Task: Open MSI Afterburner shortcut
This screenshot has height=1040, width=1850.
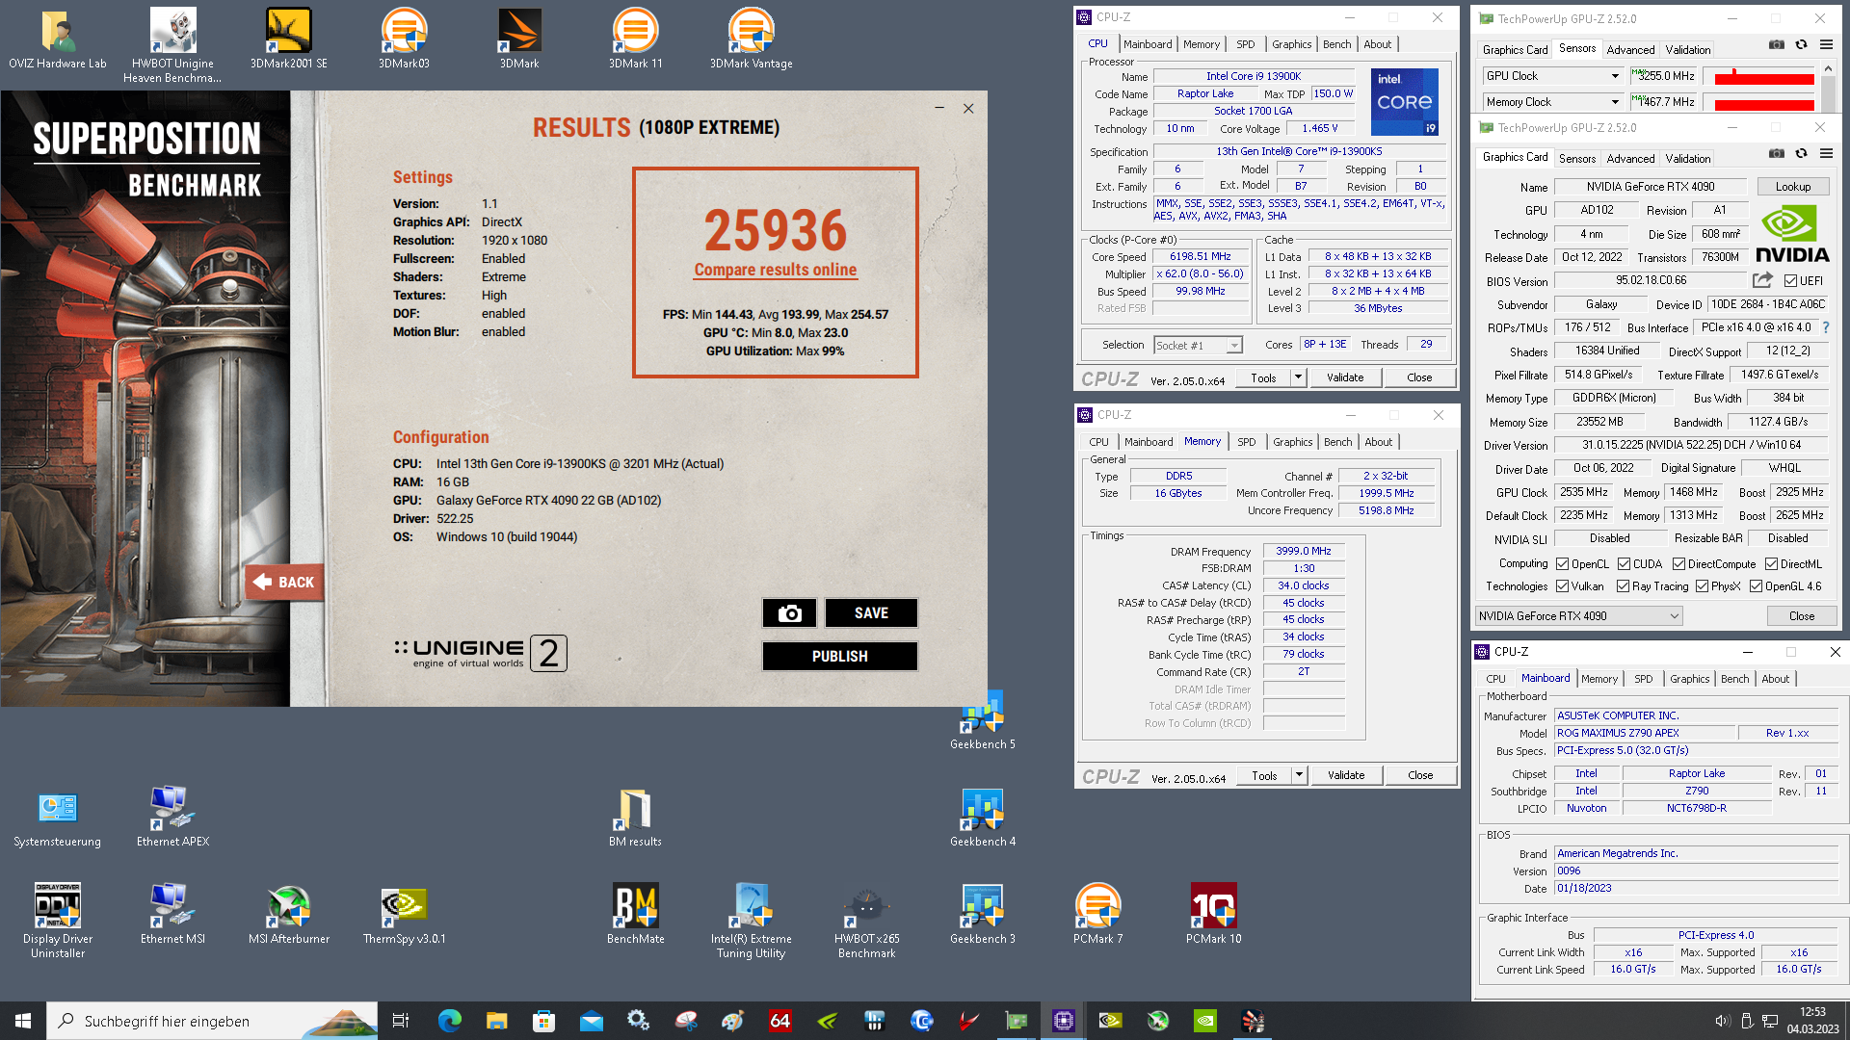Action: click(x=289, y=915)
